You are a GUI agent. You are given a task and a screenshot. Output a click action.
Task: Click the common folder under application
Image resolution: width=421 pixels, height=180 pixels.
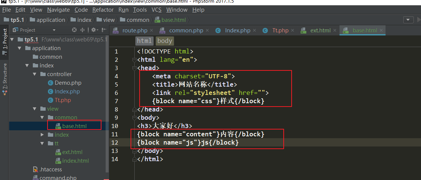[51, 57]
